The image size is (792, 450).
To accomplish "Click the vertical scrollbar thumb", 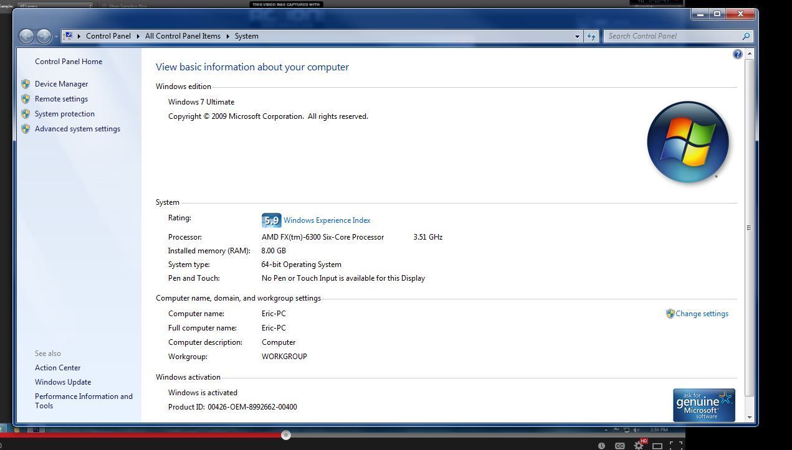I will [750, 227].
